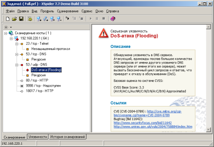
Task: Pause scanning all hosts with the list-pause icon
Action: pyautogui.click(x=75, y=18)
